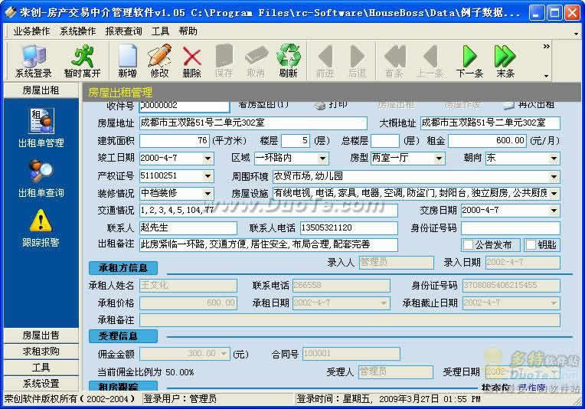585x409 pixels.
Task: Open the 工具 sidebar section
Action: (x=41, y=368)
